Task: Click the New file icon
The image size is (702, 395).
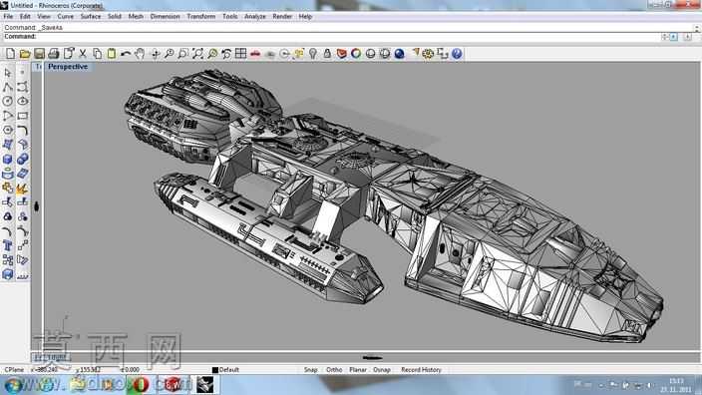Action: click(10, 54)
